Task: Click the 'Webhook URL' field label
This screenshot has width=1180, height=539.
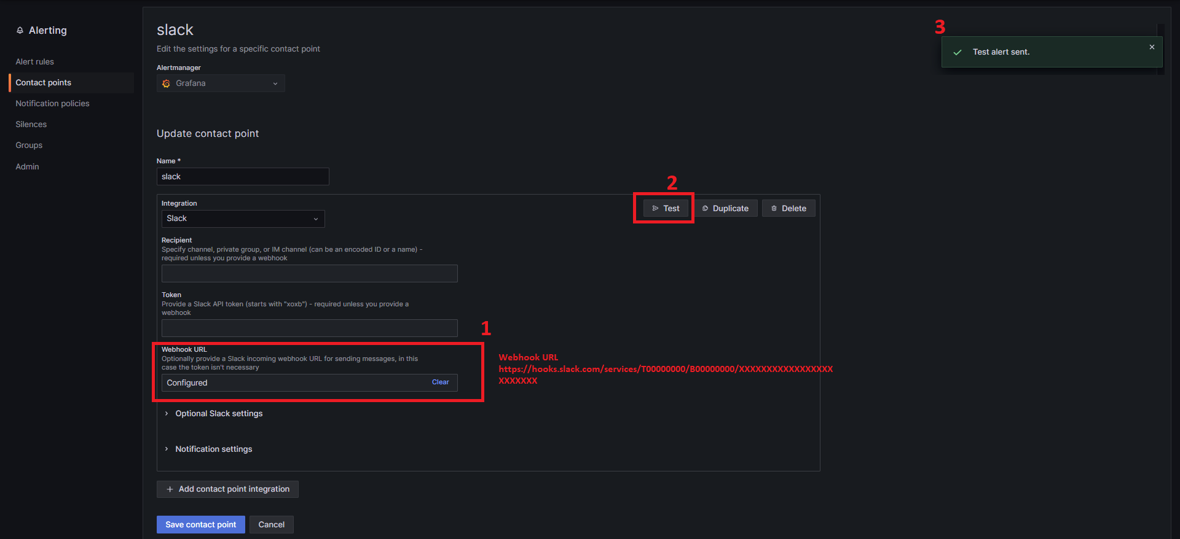Action: point(184,349)
